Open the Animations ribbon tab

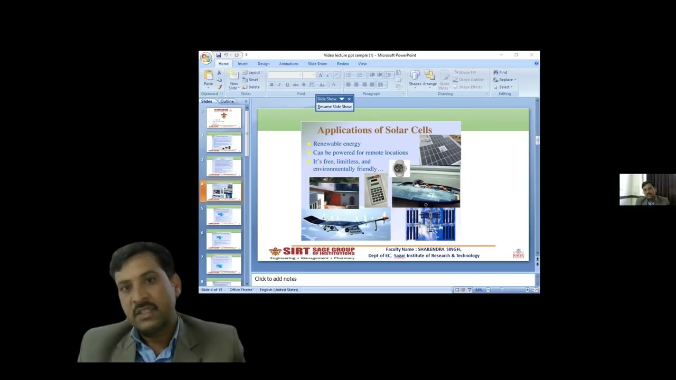pyautogui.click(x=289, y=64)
